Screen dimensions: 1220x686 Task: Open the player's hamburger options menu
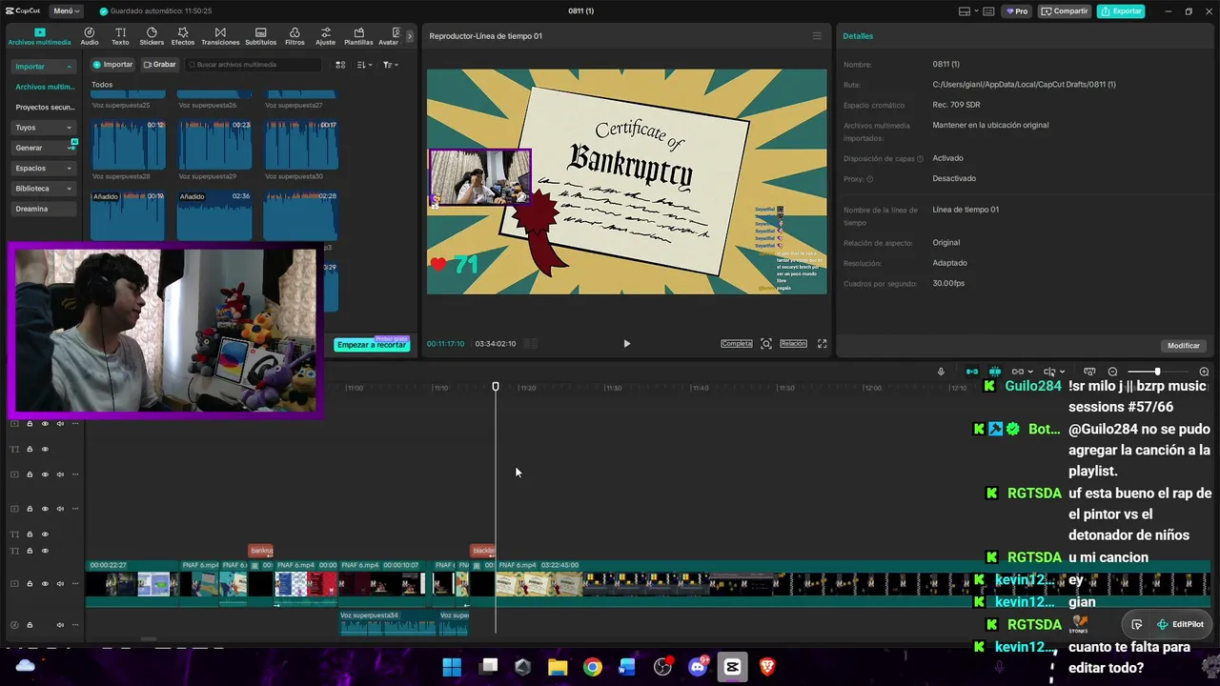[817, 36]
